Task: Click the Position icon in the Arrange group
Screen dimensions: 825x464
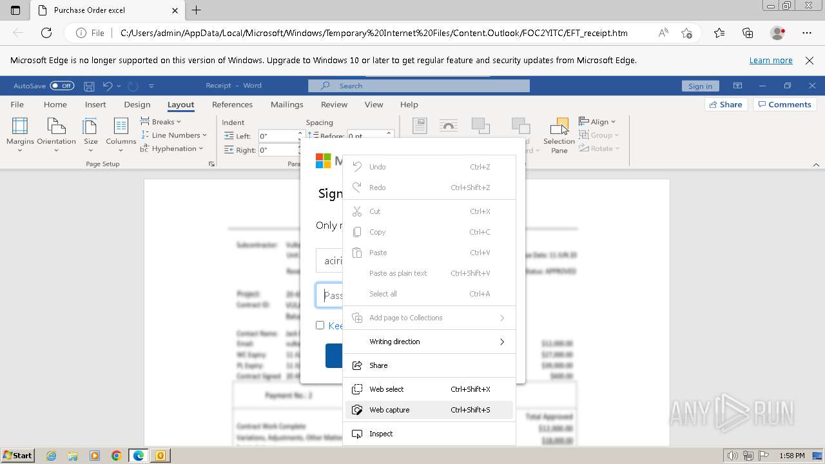Action: tap(420, 126)
